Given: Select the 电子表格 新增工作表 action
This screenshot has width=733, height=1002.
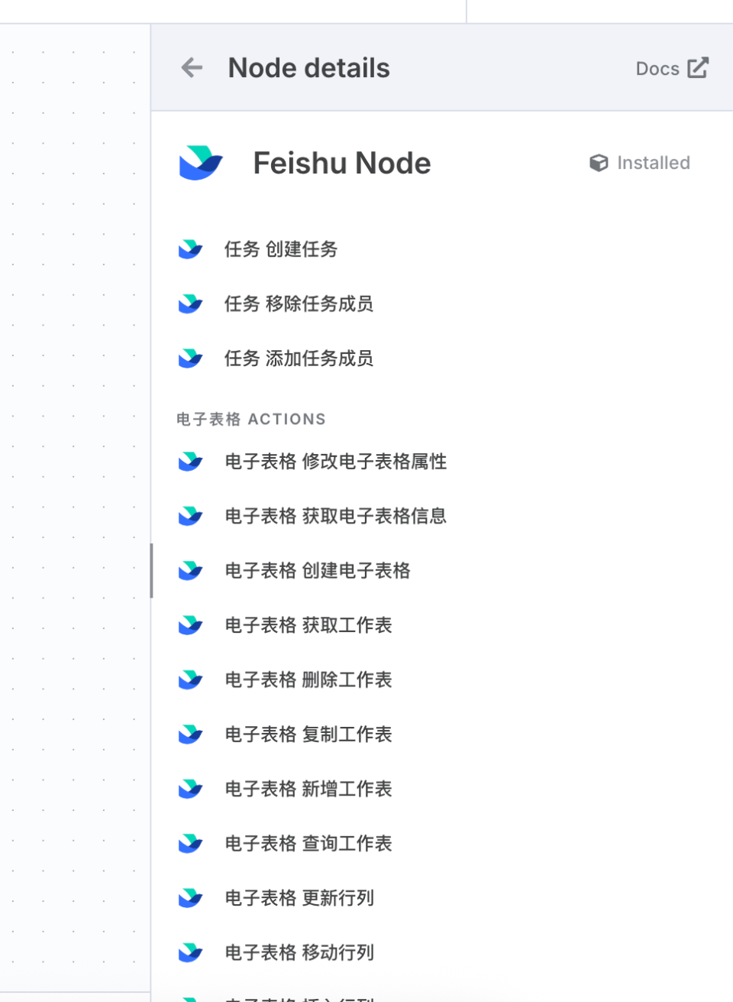Looking at the screenshot, I should (308, 789).
